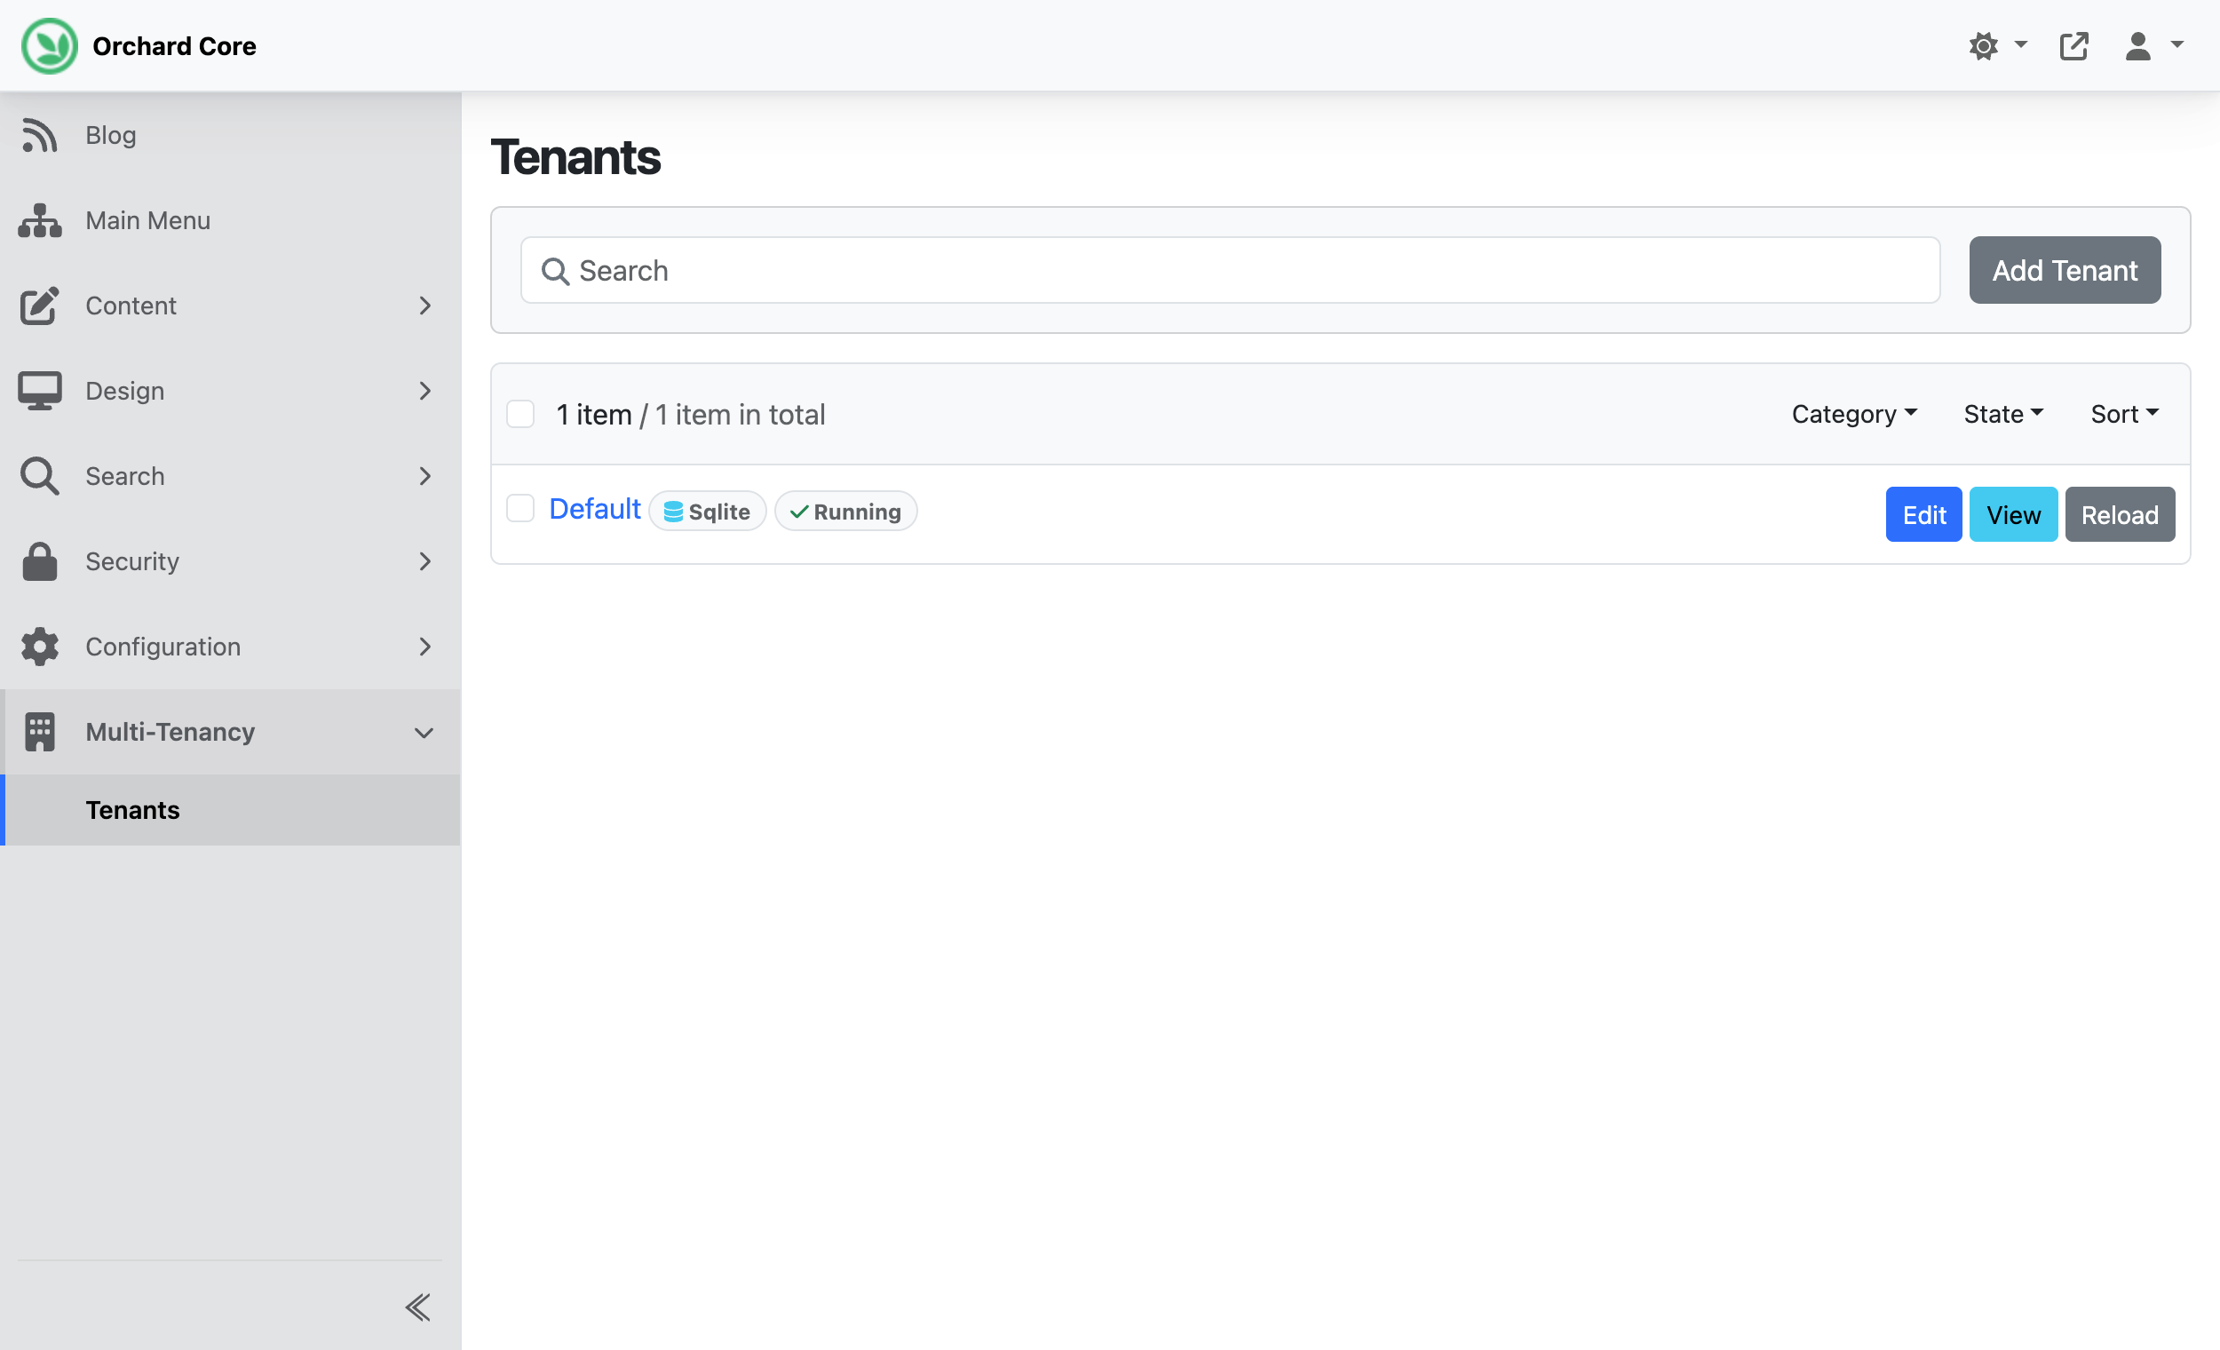Collapse the Multi-Tenancy menu chevron
Image resolution: width=2220 pixels, height=1350 pixels.
point(424,733)
